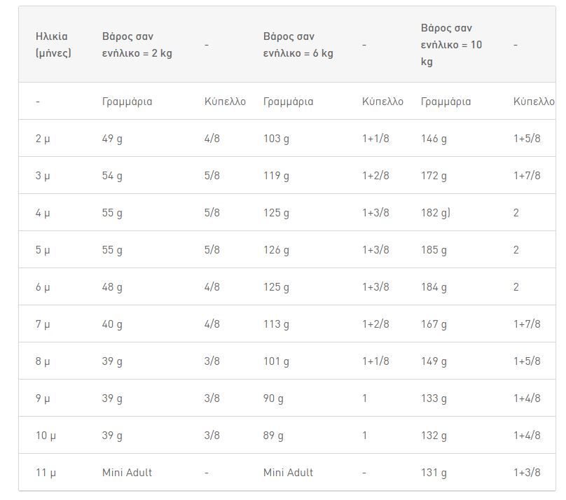Image resolution: width=566 pixels, height=500 pixels.
Task: Select the 5 μ row label
Action: click(43, 250)
